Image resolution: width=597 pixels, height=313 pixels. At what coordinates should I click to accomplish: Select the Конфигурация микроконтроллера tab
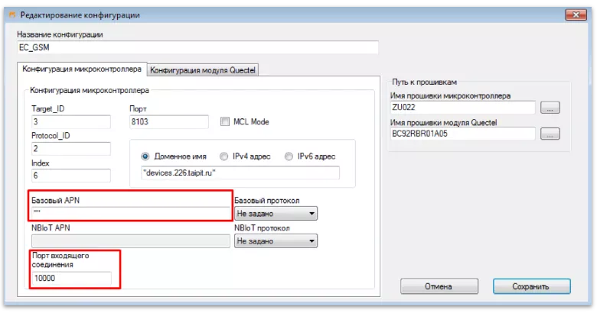[x=81, y=69]
